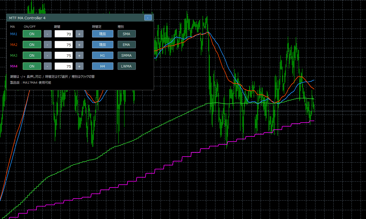Viewport: 366px width, 219px height.
Task: Open the H4 timeframe selector for MA4
Action: [x=103, y=66]
